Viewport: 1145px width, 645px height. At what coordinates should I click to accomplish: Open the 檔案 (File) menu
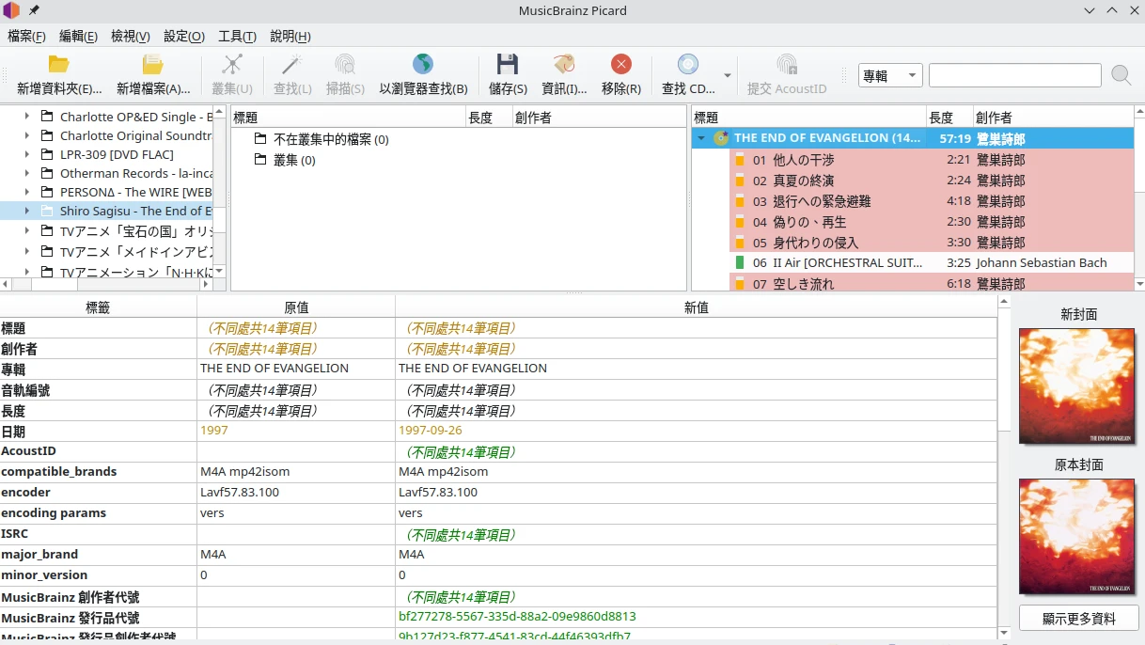(26, 37)
